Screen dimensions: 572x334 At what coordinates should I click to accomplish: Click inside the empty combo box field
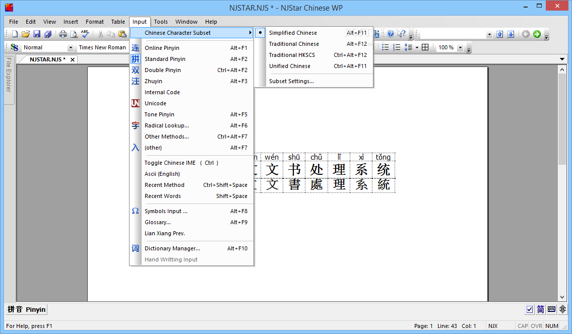point(453,34)
